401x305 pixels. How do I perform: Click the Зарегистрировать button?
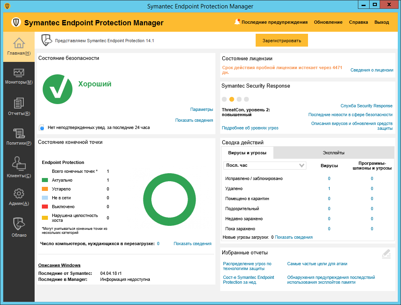click(x=281, y=40)
